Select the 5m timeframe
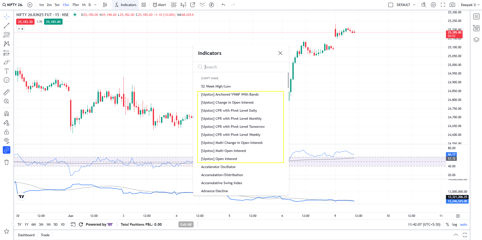The width and height of the screenshot is (482, 240). click(x=57, y=5)
